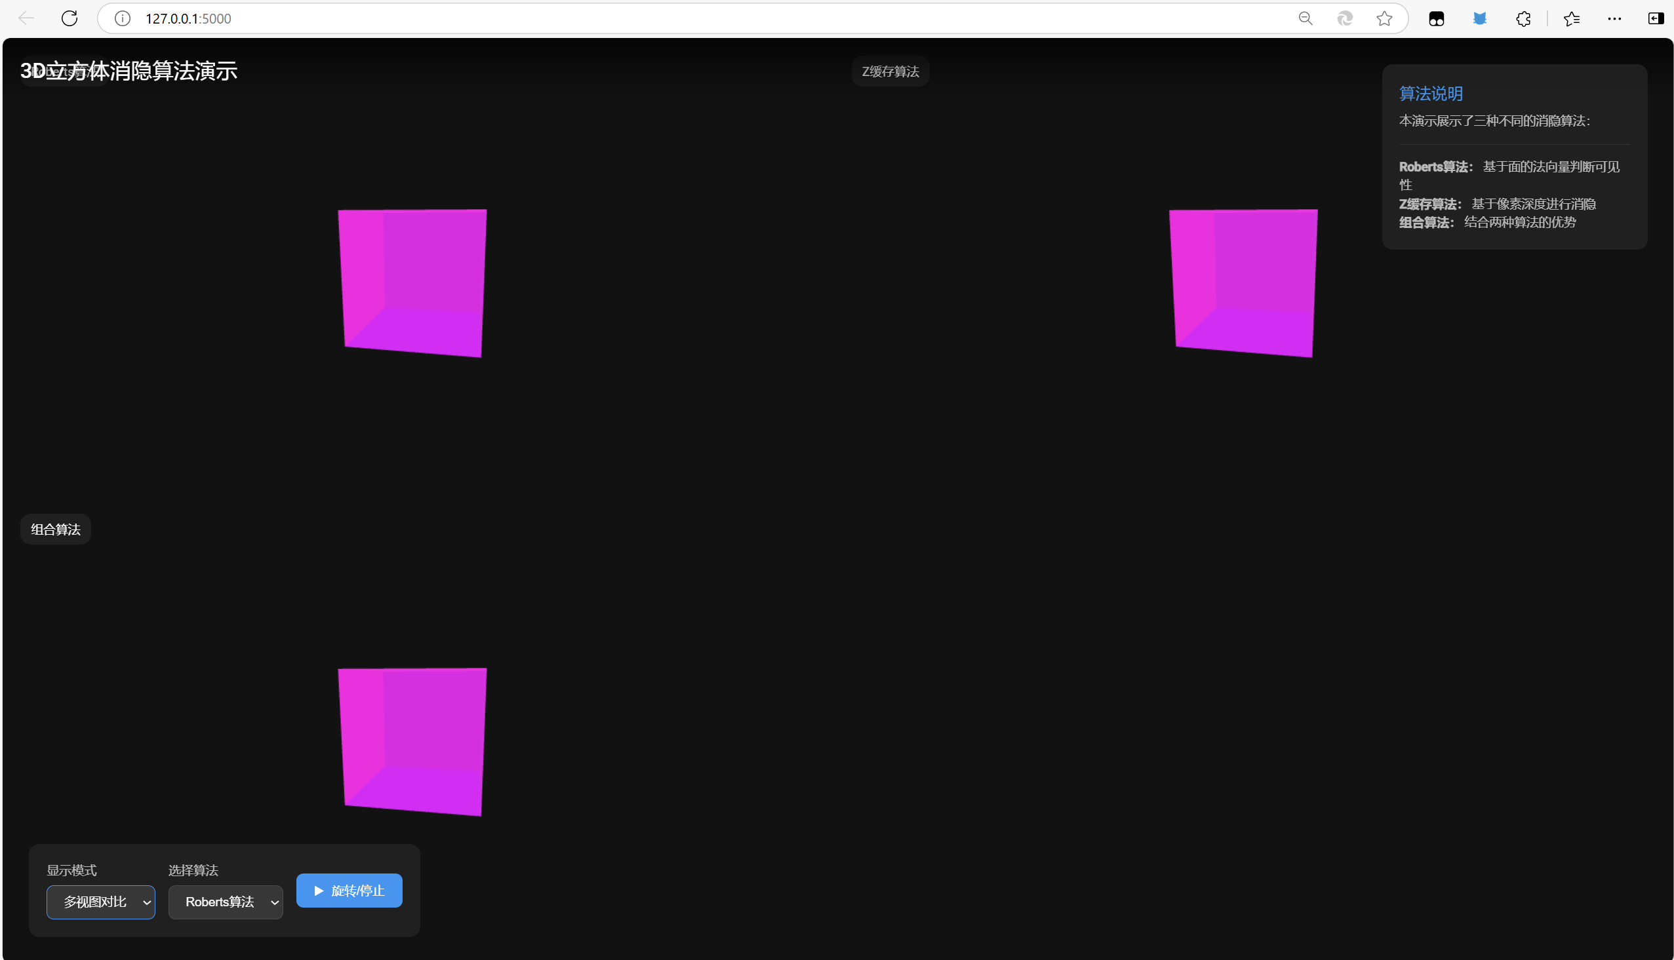Open the 显示模式 dropdown
This screenshot has width=1674, height=960.
[101, 901]
